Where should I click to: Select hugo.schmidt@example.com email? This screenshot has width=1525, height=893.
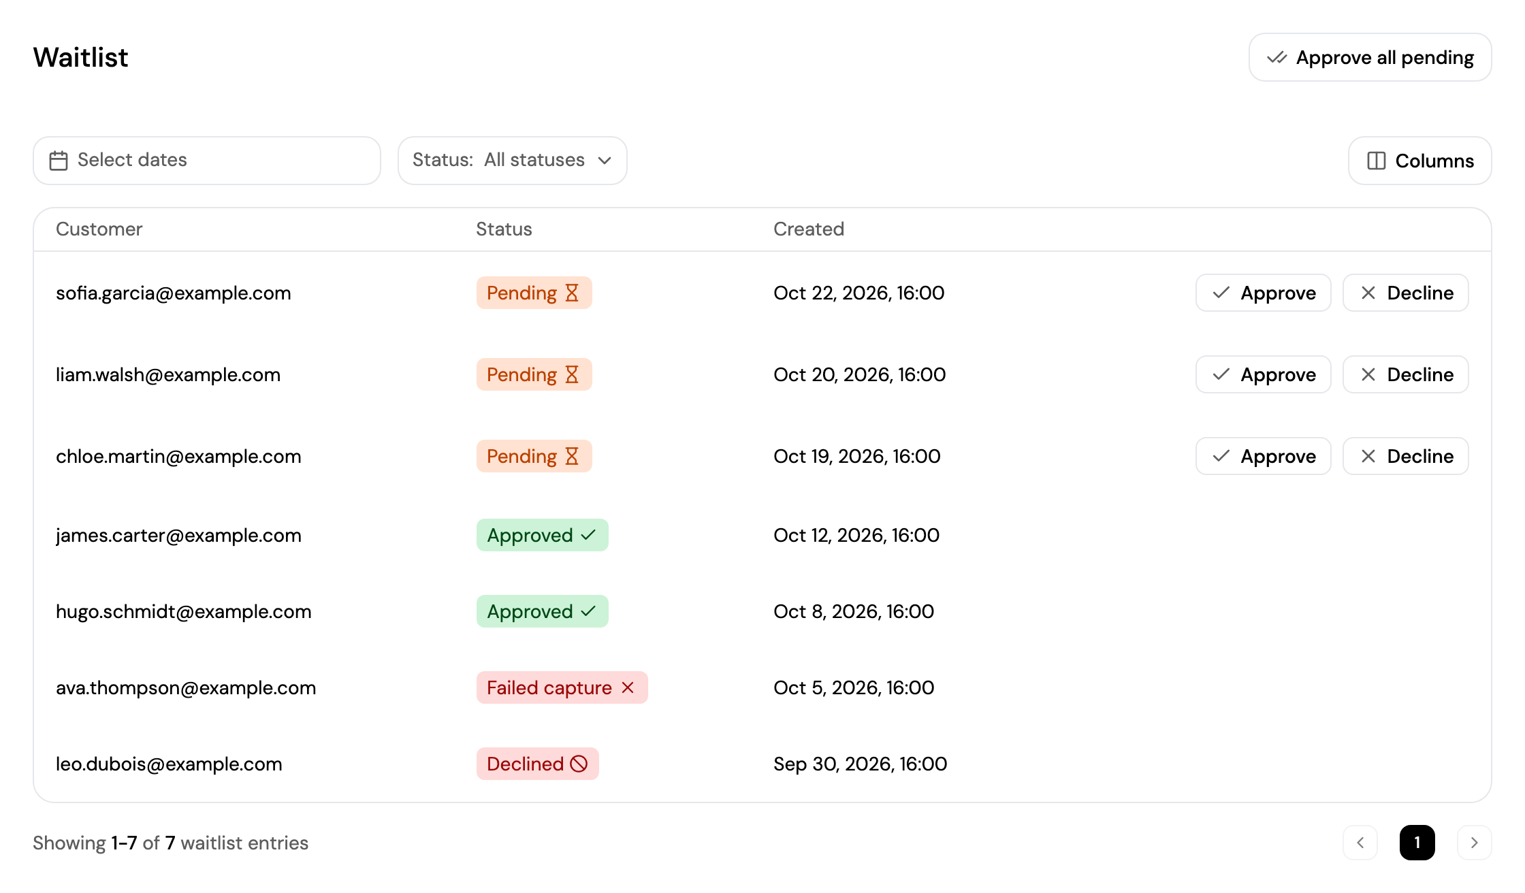pos(184,612)
